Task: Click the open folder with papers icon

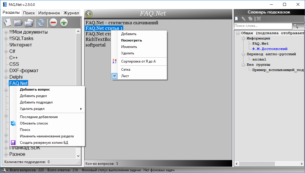Action: coord(29,23)
